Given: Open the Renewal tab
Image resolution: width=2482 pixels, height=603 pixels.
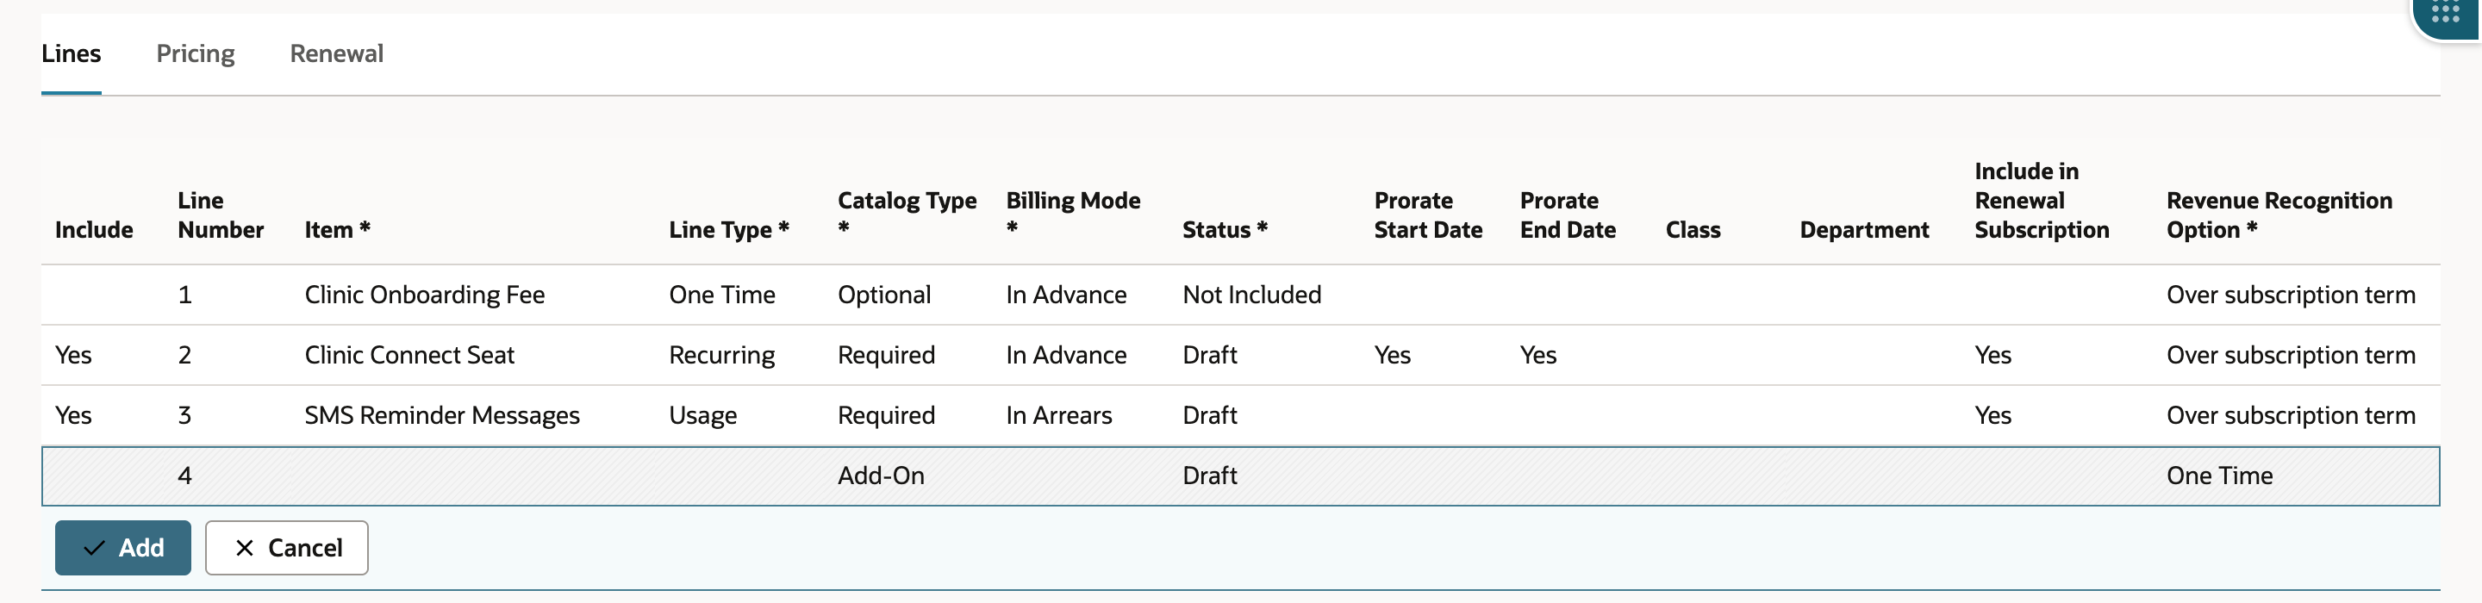Looking at the screenshot, I should [x=336, y=54].
